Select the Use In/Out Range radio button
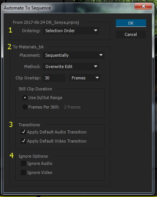This screenshot has height=197, width=157. click(x=25, y=98)
